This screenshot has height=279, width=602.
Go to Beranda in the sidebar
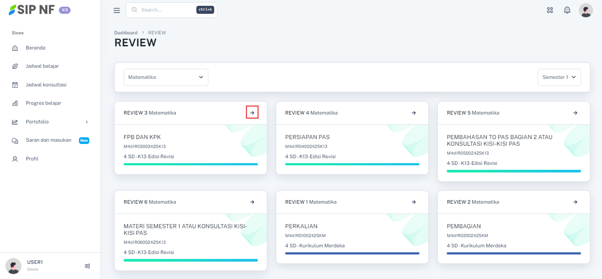(x=35, y=48)
